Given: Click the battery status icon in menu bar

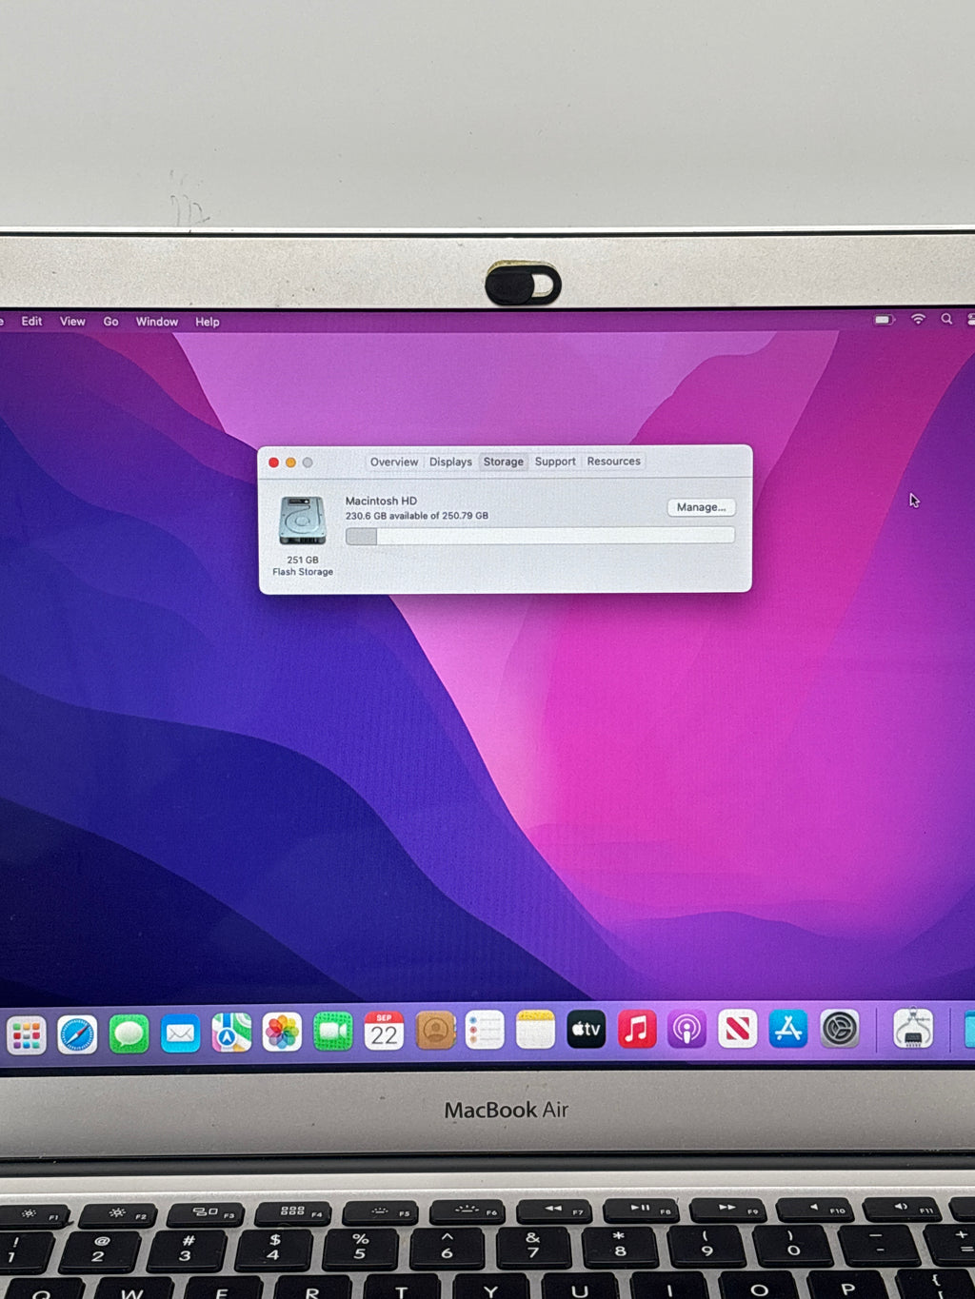Looking at the screenshot, I should pos(885,320).
